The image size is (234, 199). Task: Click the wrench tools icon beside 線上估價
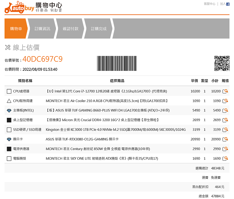pos(8,47)
